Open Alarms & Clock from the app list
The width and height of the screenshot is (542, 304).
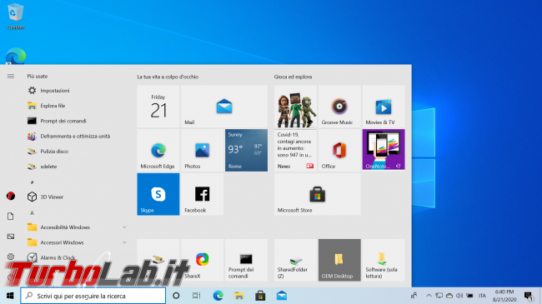[x=77, y=257]
